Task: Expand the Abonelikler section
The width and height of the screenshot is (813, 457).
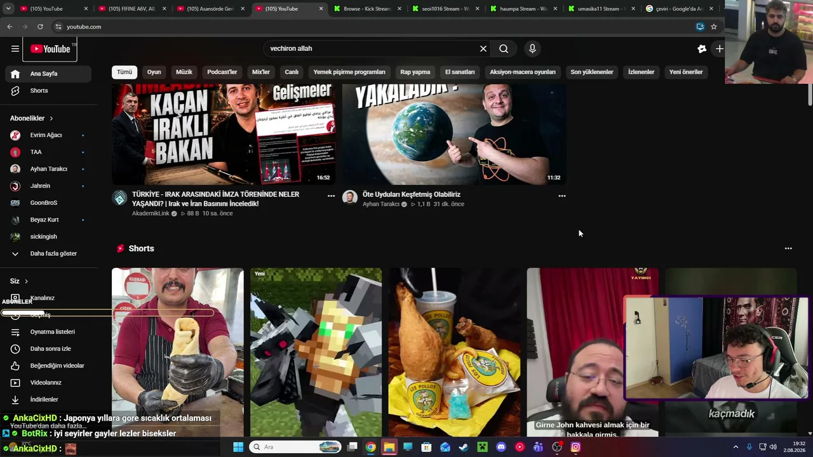Action: pos(32,119)
